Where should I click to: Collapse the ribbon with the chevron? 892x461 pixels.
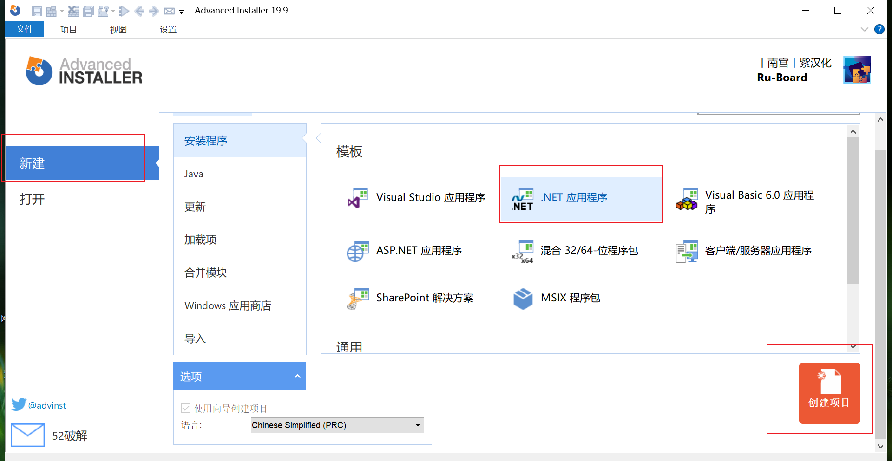864,29
